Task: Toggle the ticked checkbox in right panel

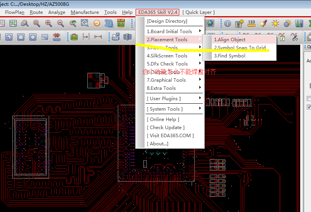Action: pos(309,107)
